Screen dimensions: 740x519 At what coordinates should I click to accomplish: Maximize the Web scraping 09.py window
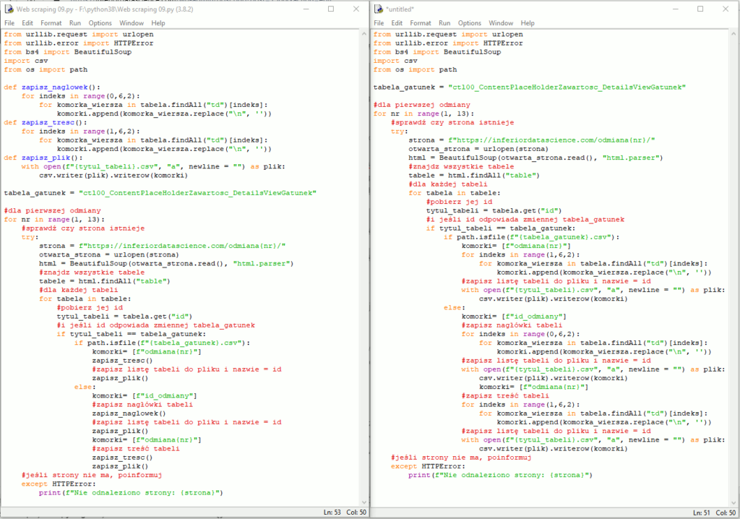tap(330, 9)
